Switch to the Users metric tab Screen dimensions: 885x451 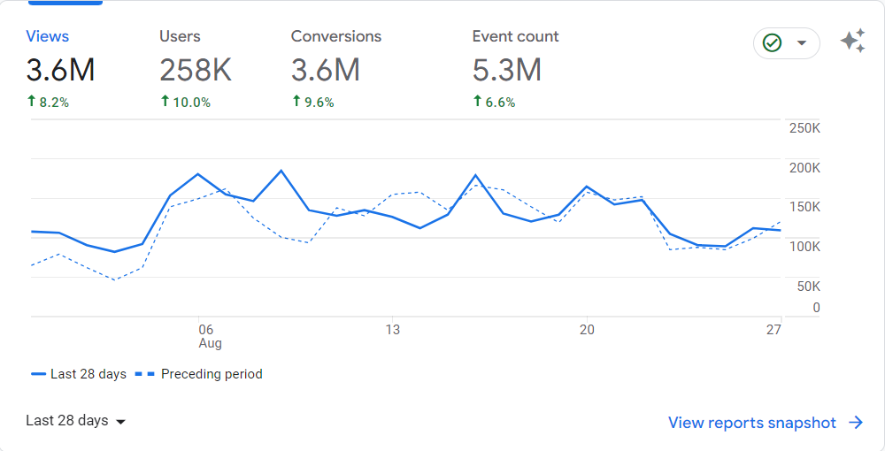(180, 36)
